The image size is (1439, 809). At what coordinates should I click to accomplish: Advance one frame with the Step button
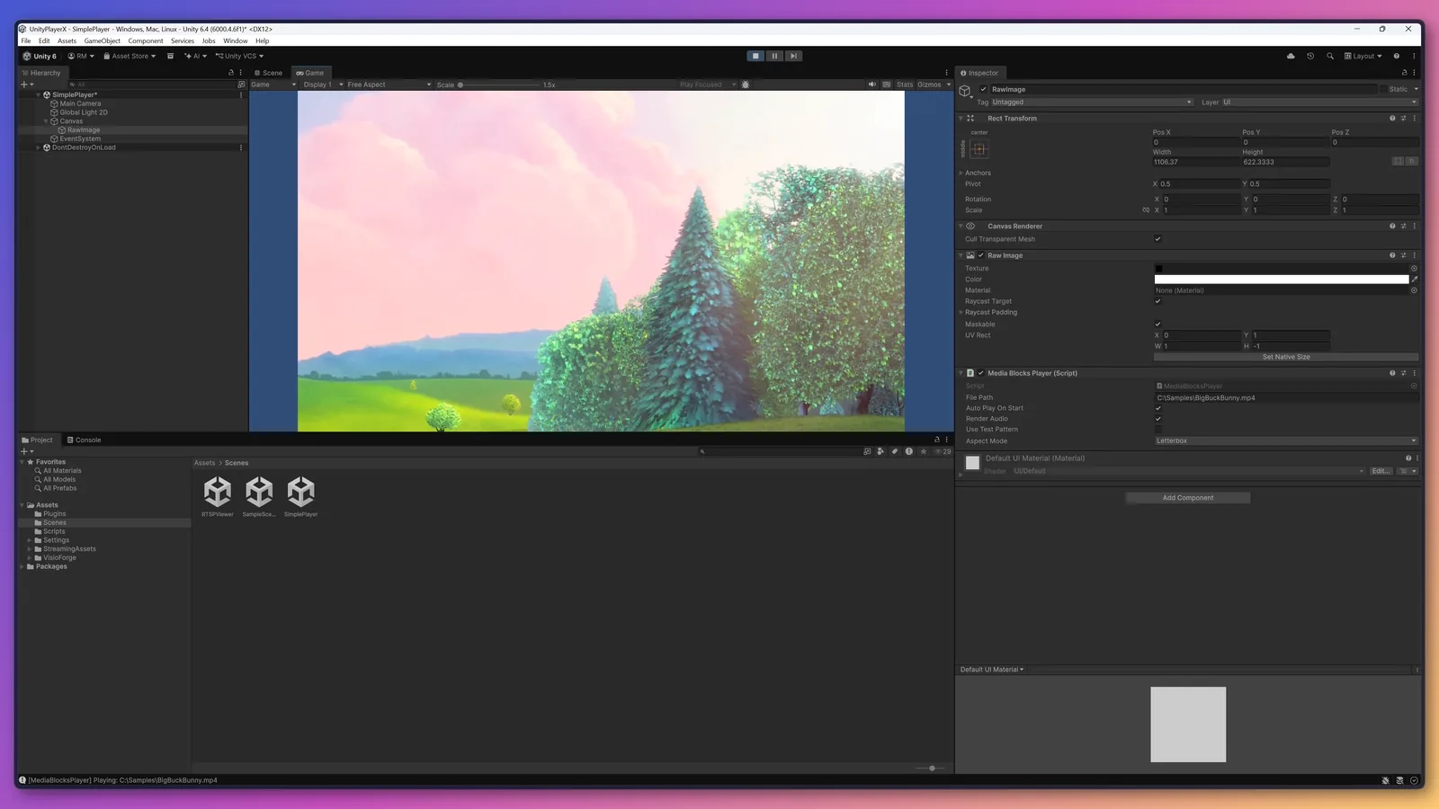793,56
